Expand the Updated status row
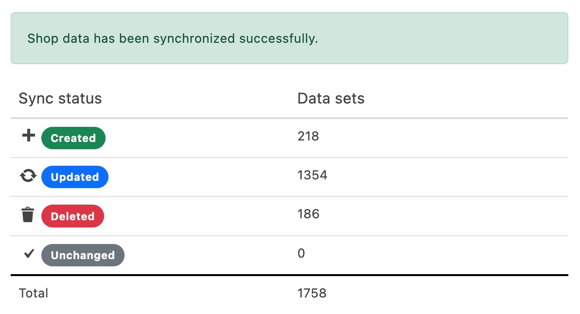Viewport: 580px width, 314px height. tap(195, 176)
